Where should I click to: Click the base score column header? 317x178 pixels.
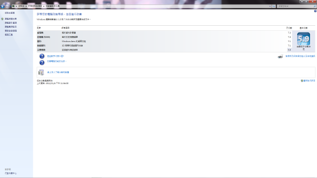click(x=304, y=28)
